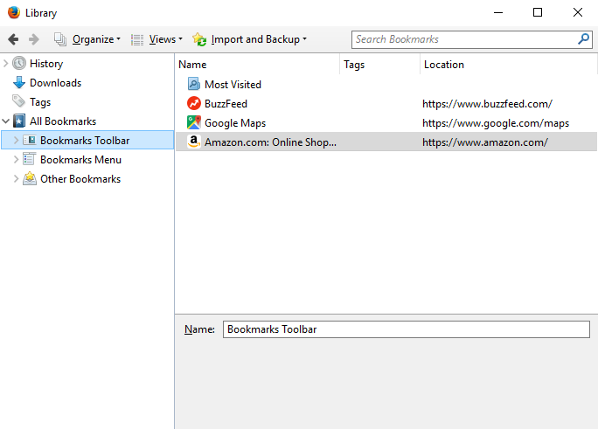Click the search magnifier icon
Image resolution: width=598 pixels, height=429 pixels.
[583, 39]
